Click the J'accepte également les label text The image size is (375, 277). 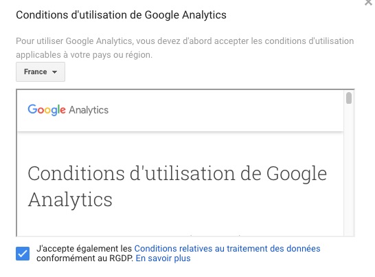pyautogui.click(x=84, y=249)
